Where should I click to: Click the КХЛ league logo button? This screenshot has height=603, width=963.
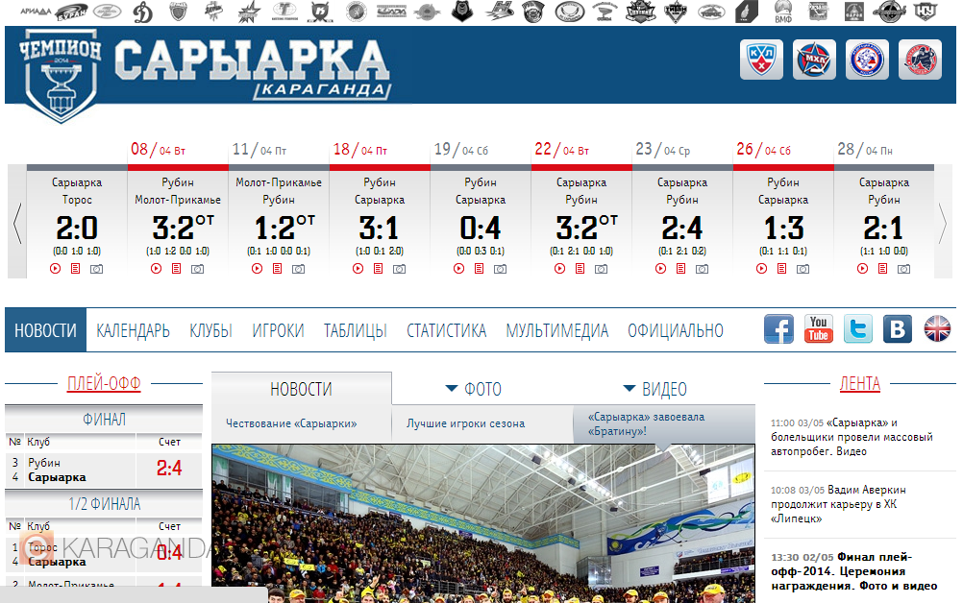tap(761, 60)
